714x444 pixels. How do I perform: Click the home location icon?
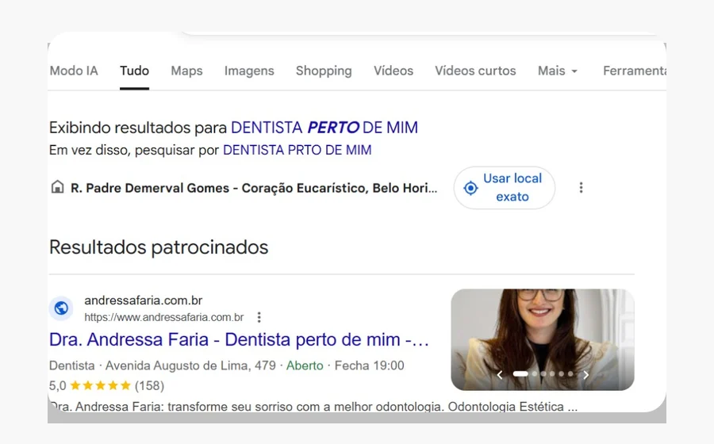[x=57, y=187]
